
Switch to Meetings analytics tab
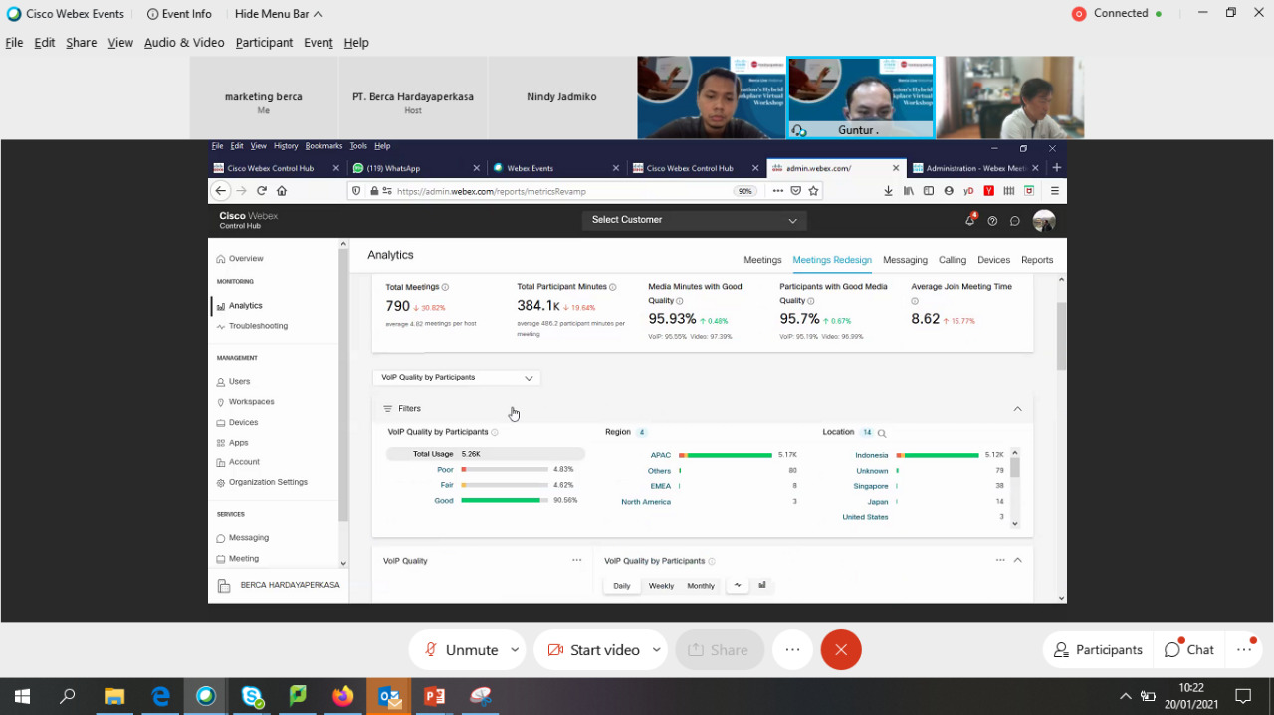tap(762, 260)
